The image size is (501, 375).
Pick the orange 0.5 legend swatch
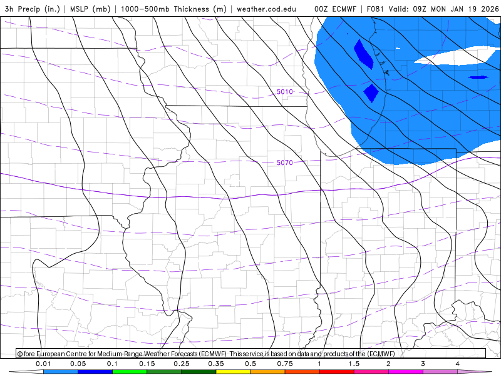coord(268,372)
